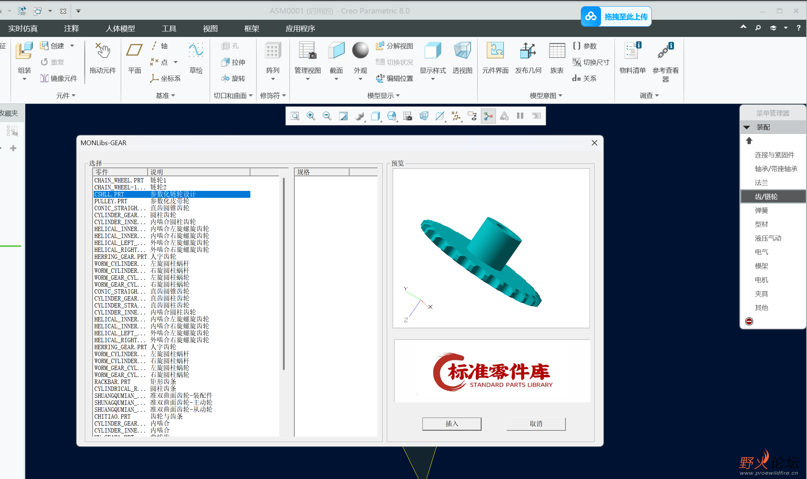Click the Cancel (取消) button
This screenshot has width=807, height=479.
pos(536,424)
